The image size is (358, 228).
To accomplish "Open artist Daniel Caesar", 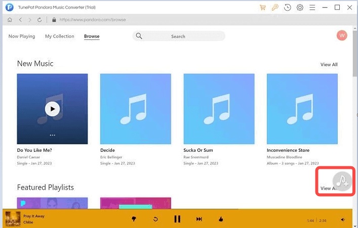I will (28, 157).
